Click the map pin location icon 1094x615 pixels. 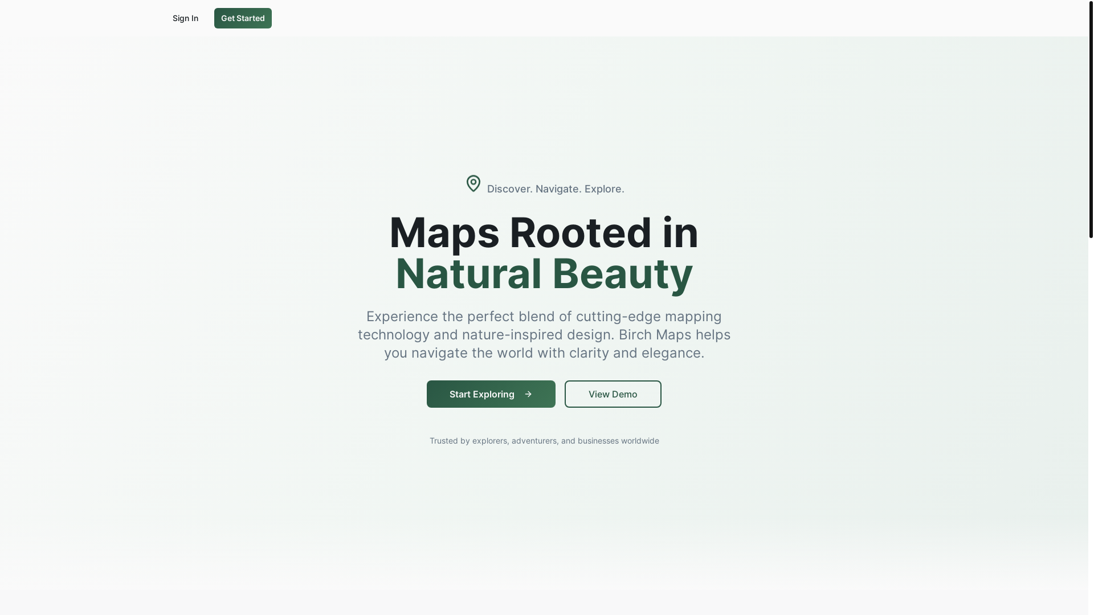tap(473, 183)
